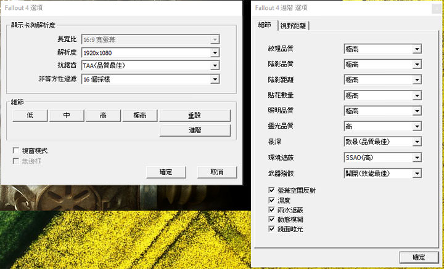Open the 非等方性過濾 16 個採樣 dropdown
The height and width of the screenshot is (269, 444).
tap(150, 79)
